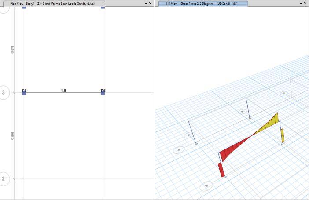Click the red column shear diagram in 3-D view
Screen dimensions: 309x200
point(221,170)
